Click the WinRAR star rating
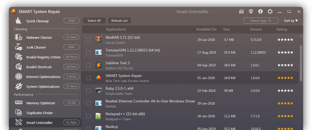The width and height of the screenshot is (312, 130). [x=285, y=40]
